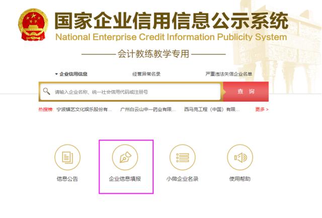Screen dimensions: 322x218
Task: Click the 企业信息填报 pen icon
Action: click(x=125, y=157)
